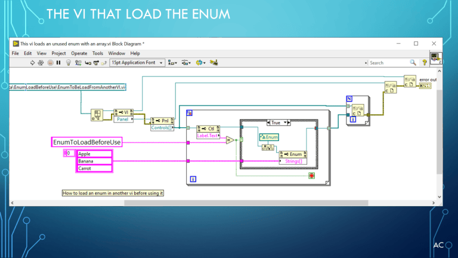
Task: Click the 'How to load an enum' comment label
Action: 113,193
